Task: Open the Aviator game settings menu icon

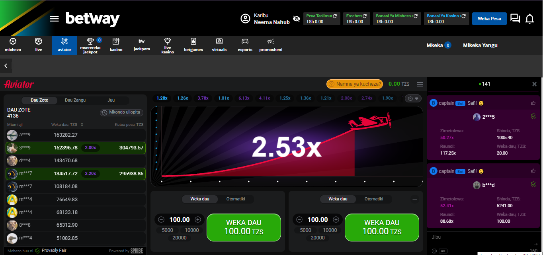Action: (420, 84)
